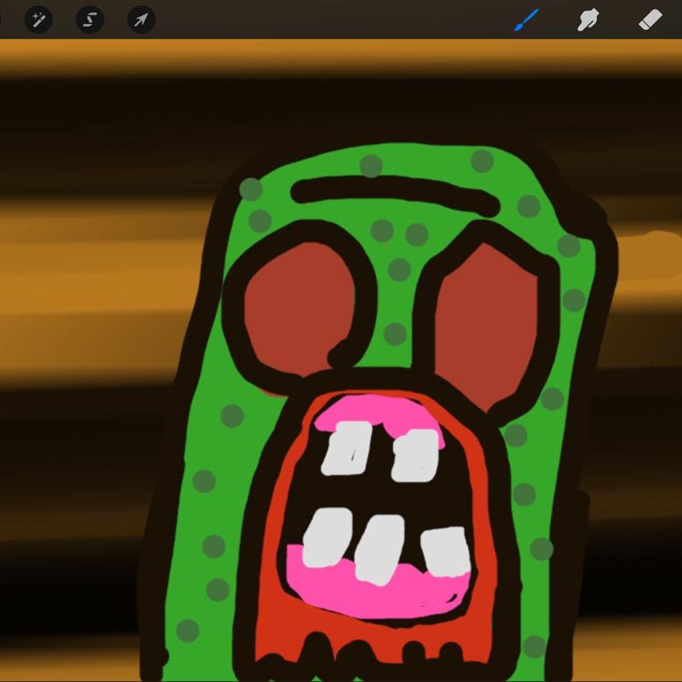The height and width of the screenshot is (682, 682).
Task: Switch to the Smudge tool
Action: 588,19
